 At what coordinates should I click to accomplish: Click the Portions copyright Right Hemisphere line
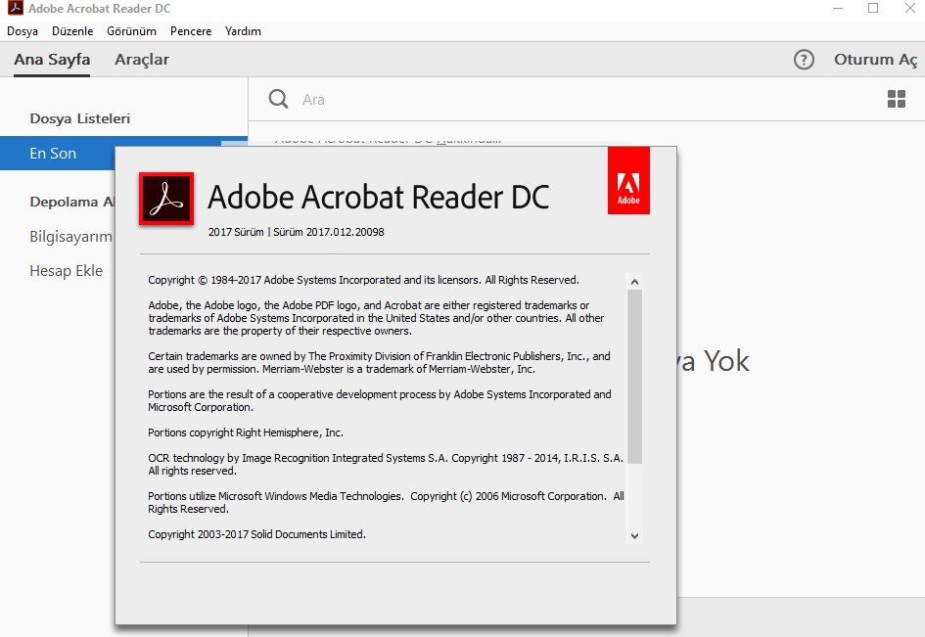tap(246, 432)
